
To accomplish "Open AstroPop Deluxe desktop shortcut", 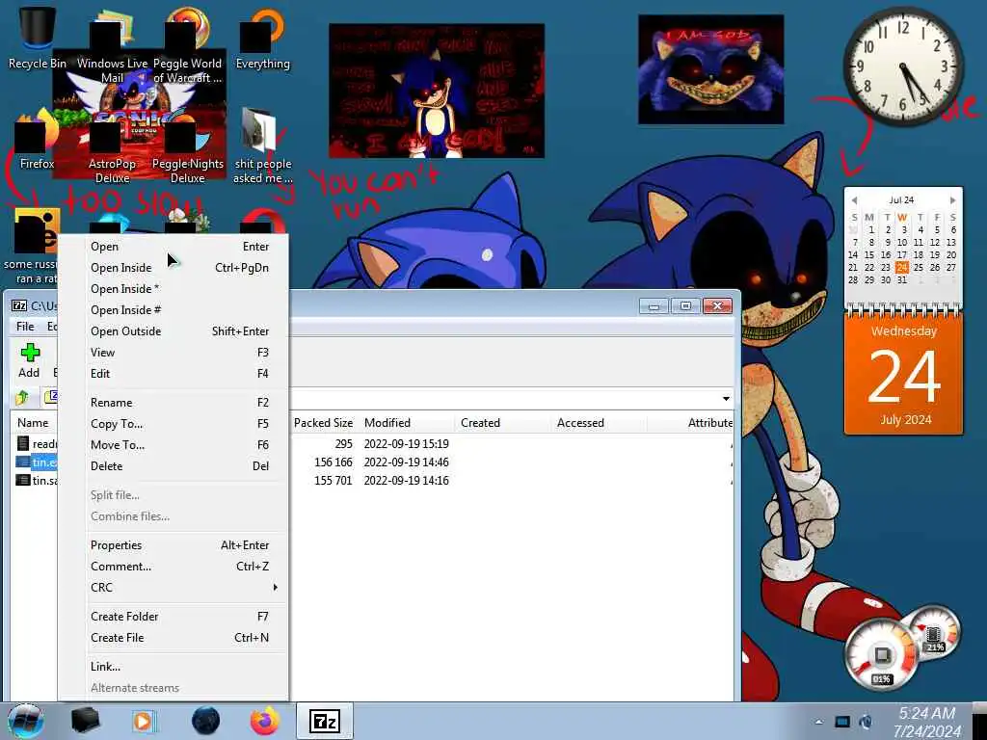I will pos(112,151).
